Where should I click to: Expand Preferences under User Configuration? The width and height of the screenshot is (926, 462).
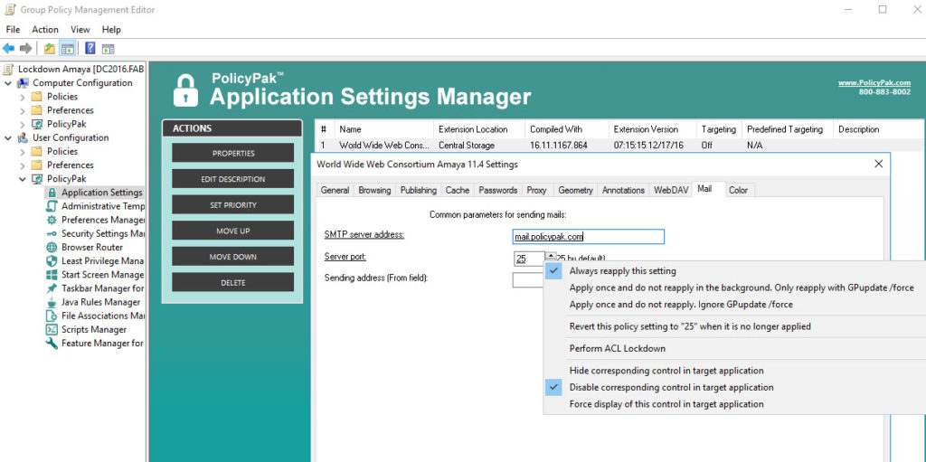pyautogui.click(x=23, y=165)
